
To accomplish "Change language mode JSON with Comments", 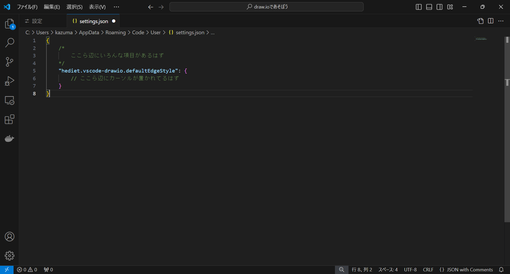I will [470, 270].
